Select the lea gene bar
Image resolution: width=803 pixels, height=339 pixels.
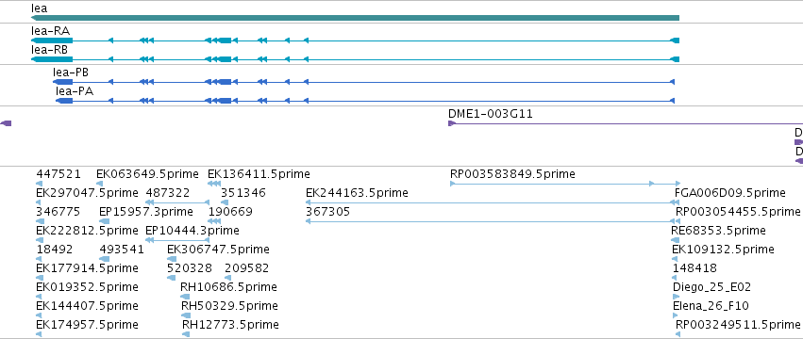click(x=355, y=18)
